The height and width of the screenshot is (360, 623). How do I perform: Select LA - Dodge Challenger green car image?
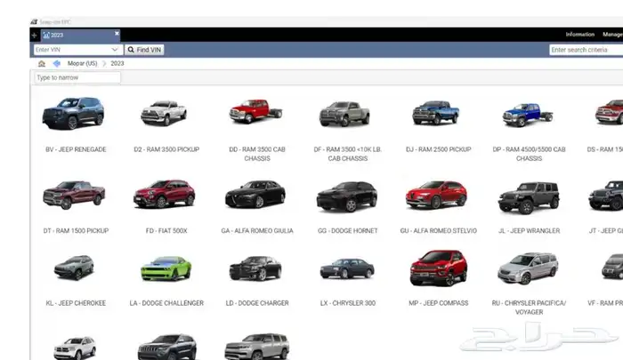166,268
